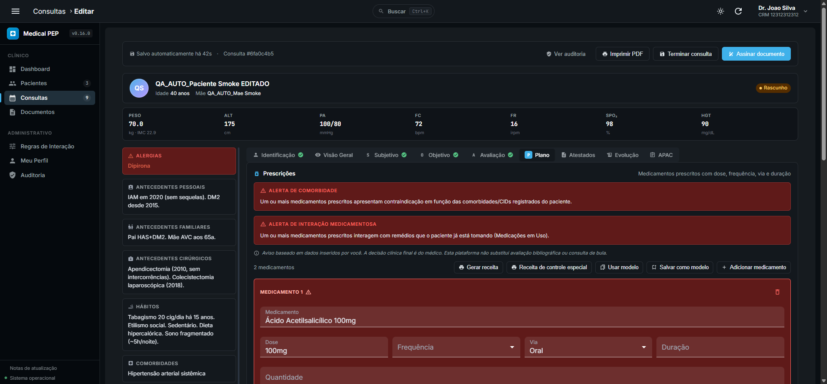
Task: Switch to the APAC tab
Action: point(661,155)
